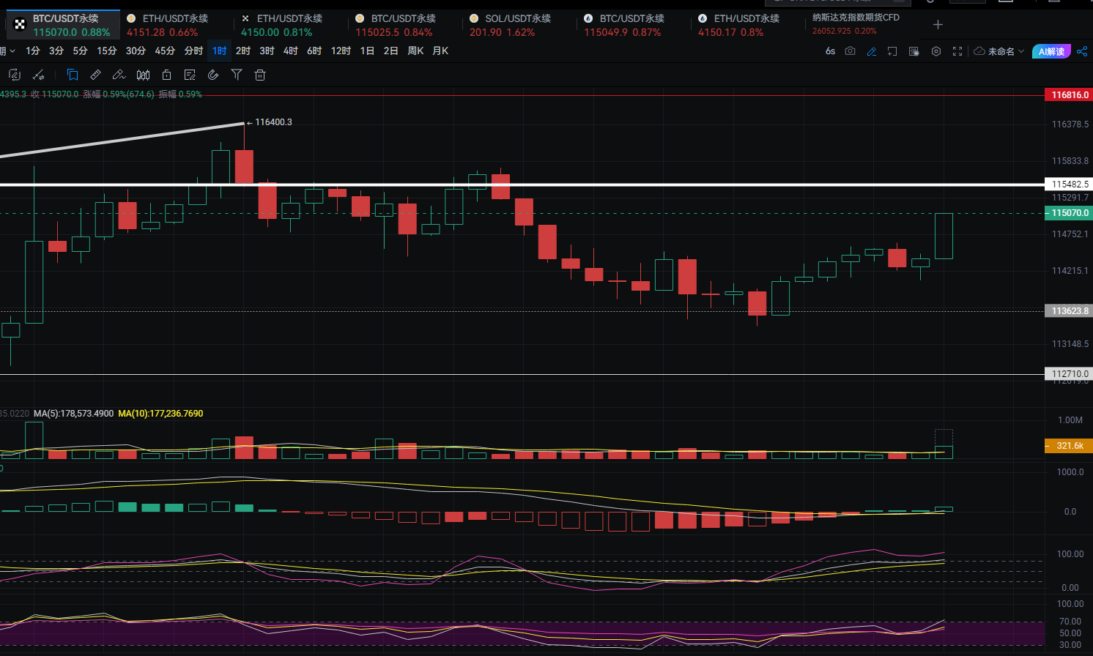Screen dimensions: 1093x656
Task: Click the share icon
Action: [1082, 51]
